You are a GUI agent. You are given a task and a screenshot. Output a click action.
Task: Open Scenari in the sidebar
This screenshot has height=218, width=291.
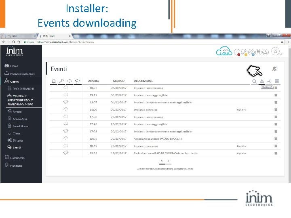tap(15, 111)
